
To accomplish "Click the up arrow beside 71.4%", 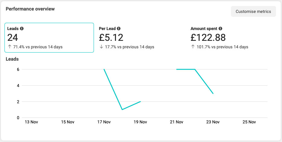I will click(x=10, y=47).
